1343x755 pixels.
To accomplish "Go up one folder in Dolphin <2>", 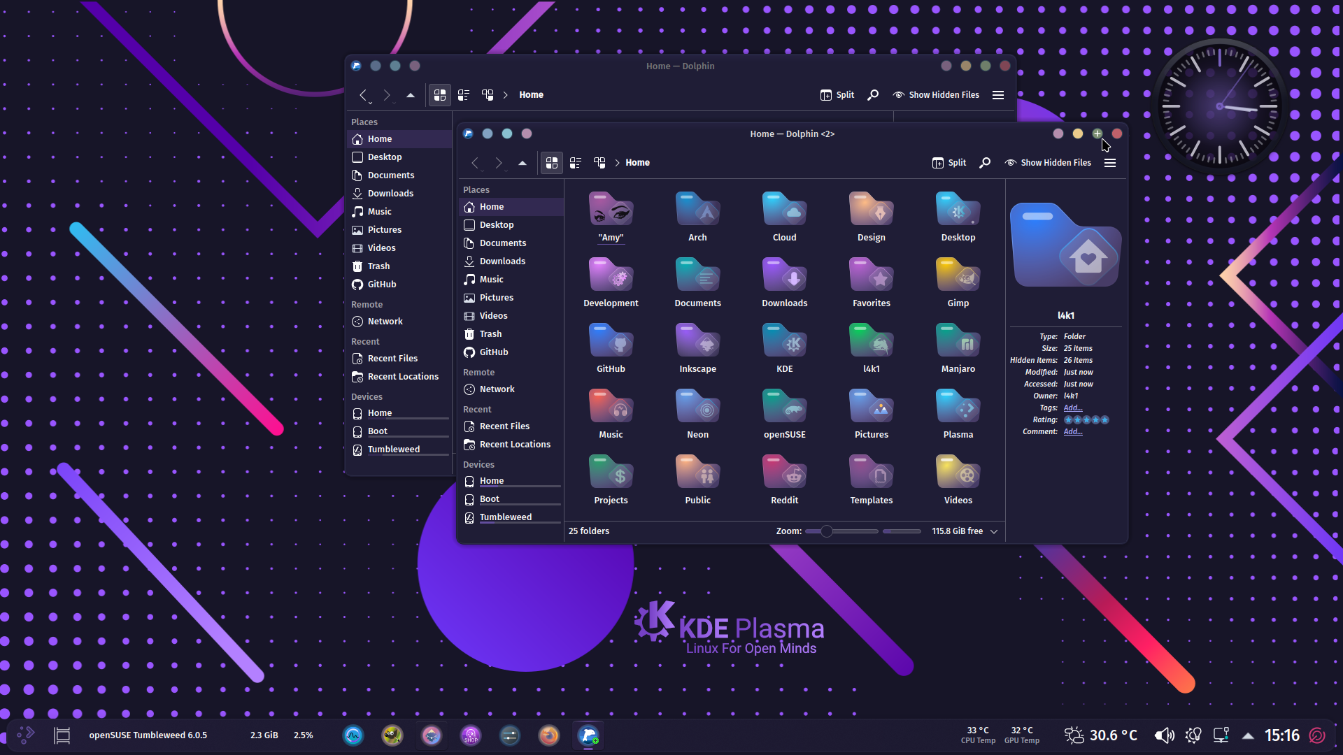I will [522, 163].
